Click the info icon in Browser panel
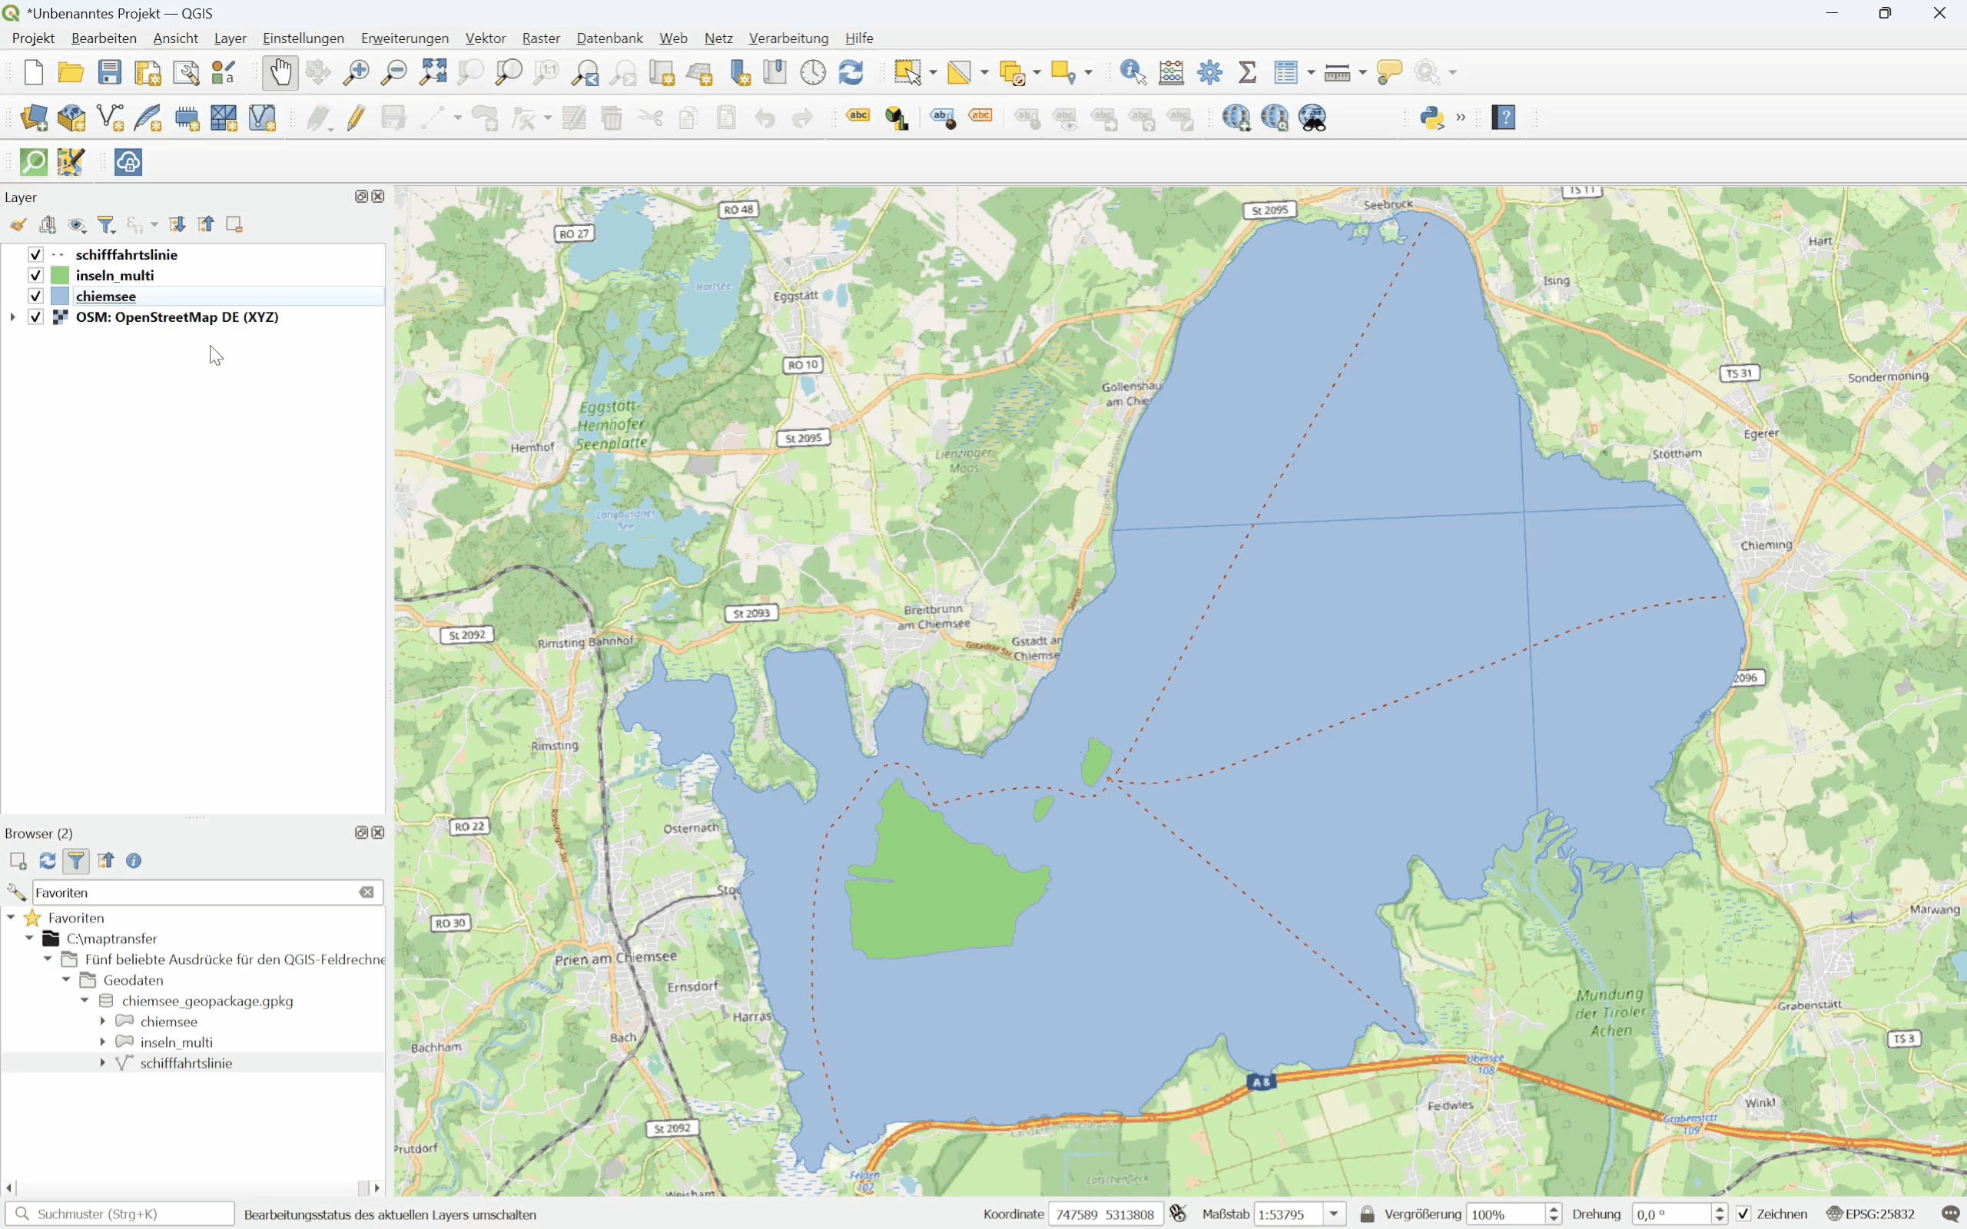 point(134,861)
